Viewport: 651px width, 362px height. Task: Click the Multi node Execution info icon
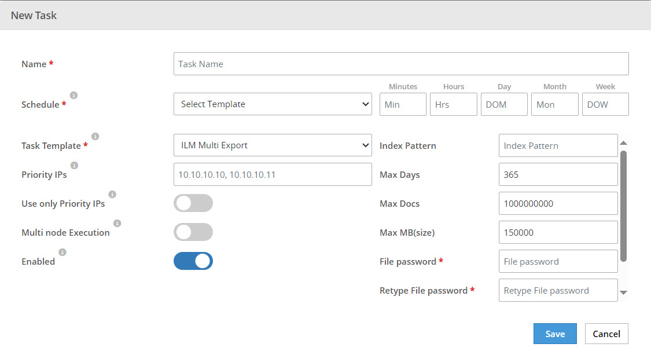pos(117,223)
